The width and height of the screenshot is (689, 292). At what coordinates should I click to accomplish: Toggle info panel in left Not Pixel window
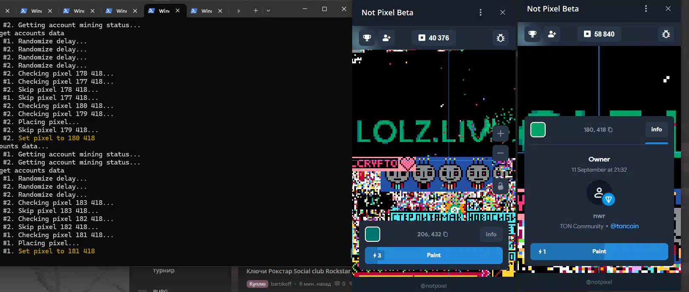tap(491, 234)
